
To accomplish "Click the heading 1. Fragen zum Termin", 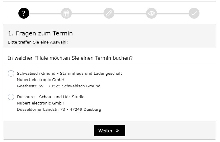I will 40,33.
